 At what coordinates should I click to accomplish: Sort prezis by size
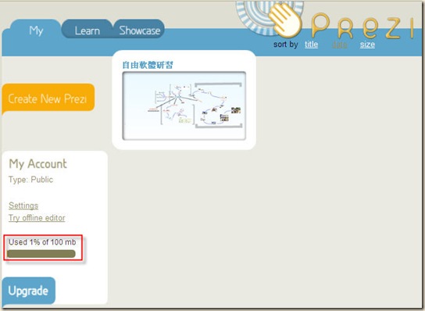(367, 45)
